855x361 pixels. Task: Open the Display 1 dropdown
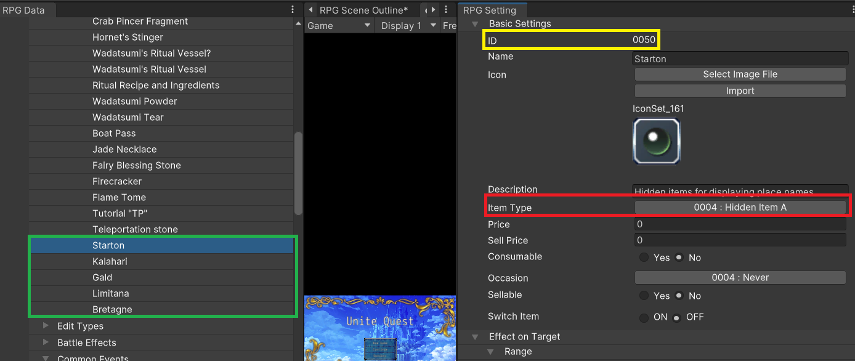pos(408,26)
